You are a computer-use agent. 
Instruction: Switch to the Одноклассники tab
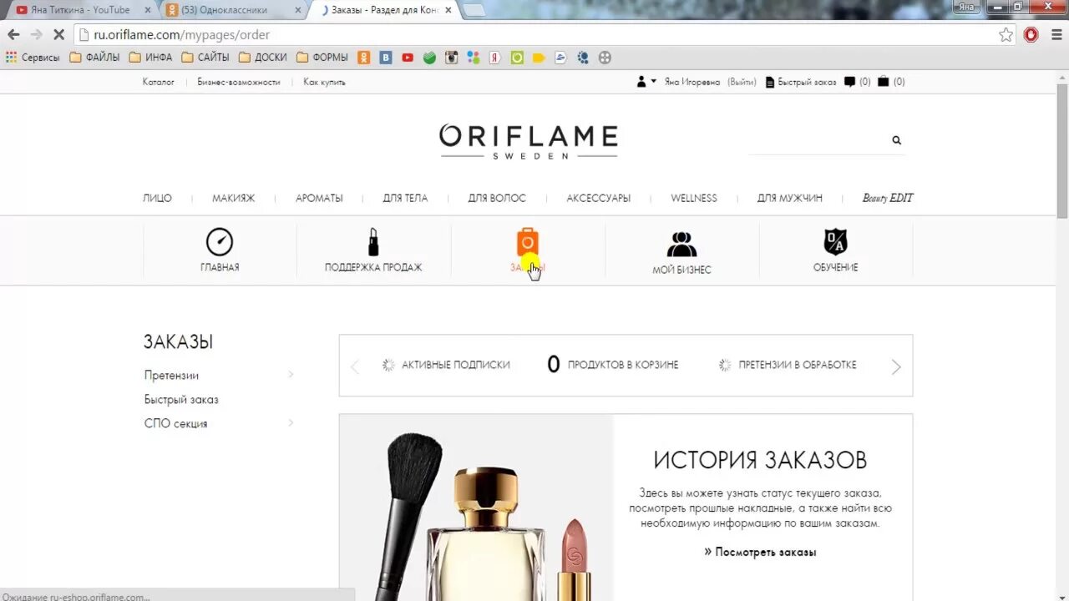tap(230, 10)
